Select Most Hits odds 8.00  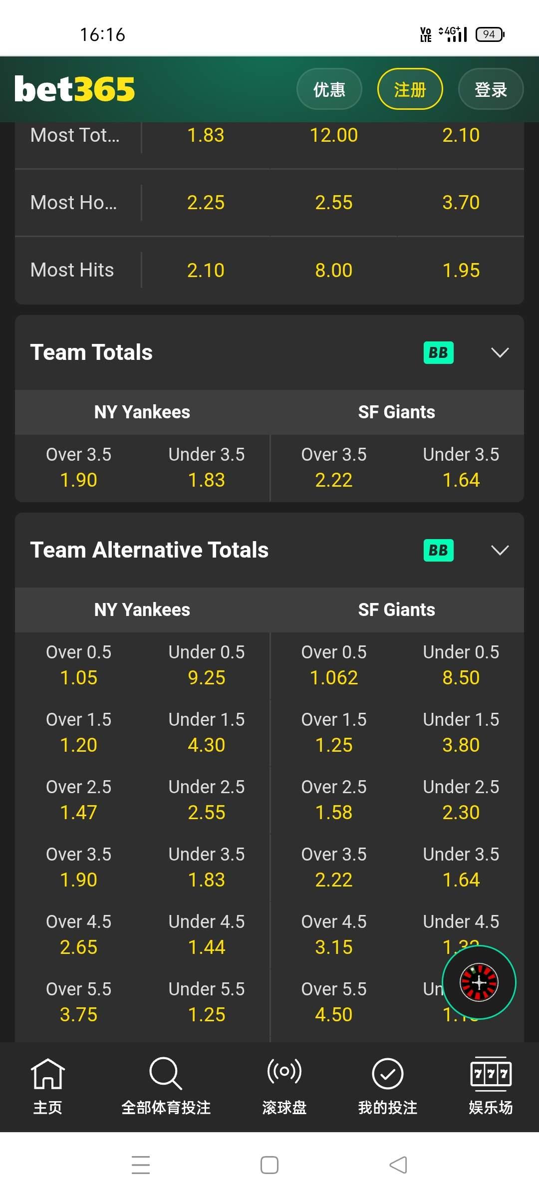[x=333, y=270]
